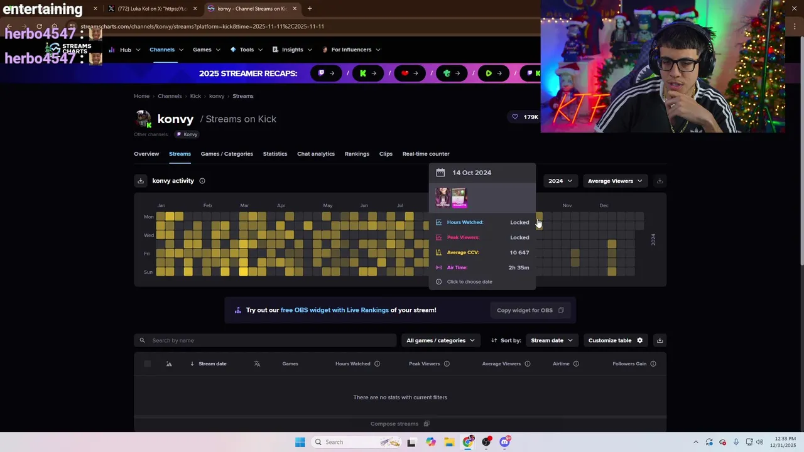Sort table by Stream date column header
Viewport: 804px width, 452px height.
pyautogui.click(x=212, y=363)
